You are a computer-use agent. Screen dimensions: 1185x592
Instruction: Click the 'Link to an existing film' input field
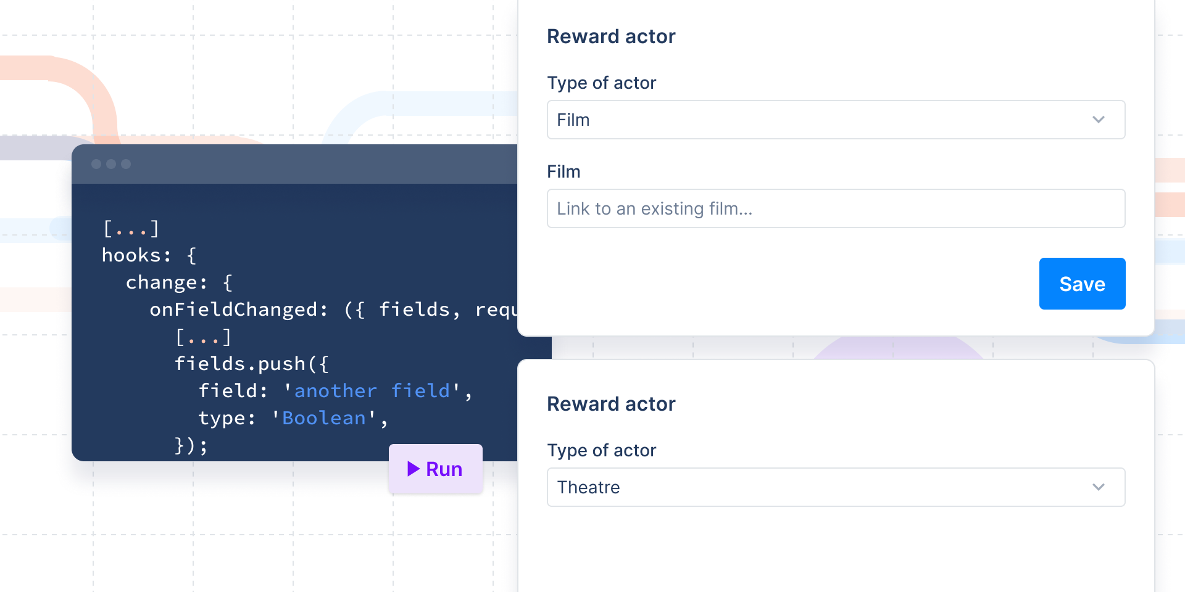point(836,208)
